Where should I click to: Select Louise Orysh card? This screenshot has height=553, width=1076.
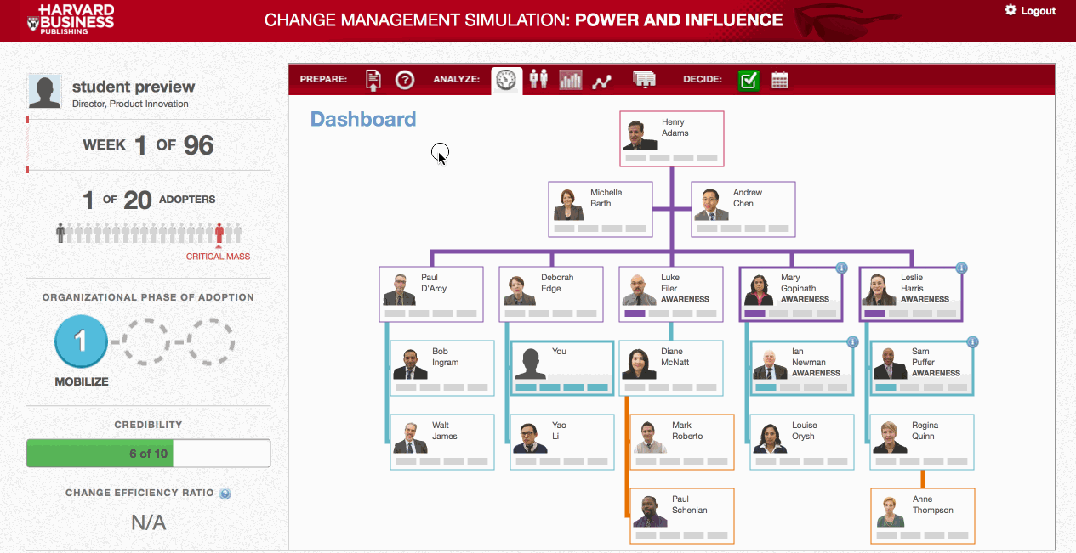[802, 443]
